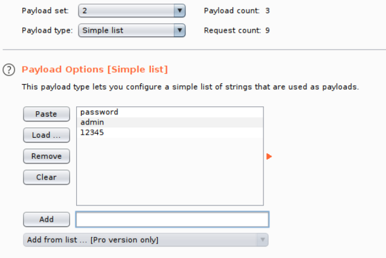Select the 'admin' payload entry
The height and width of the screenshot is (258, 386).
92,122
